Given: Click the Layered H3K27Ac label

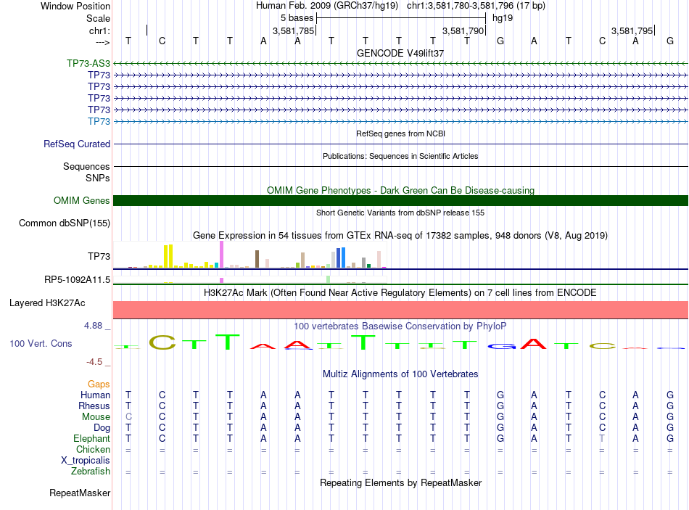Looking at the screenshot, I should (x=47, y=303).
